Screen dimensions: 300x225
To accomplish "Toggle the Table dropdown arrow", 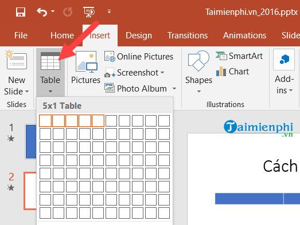I will pos(50,92).
